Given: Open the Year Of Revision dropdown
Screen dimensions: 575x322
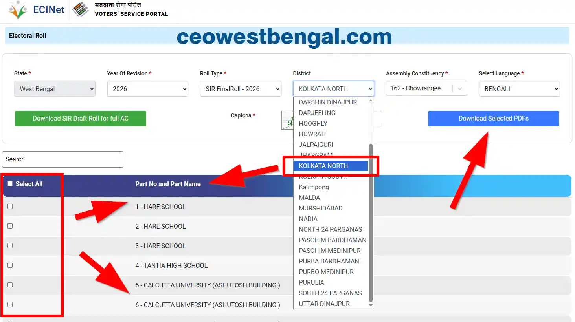Looking at the screenshot, I should [x=147, y=88].
